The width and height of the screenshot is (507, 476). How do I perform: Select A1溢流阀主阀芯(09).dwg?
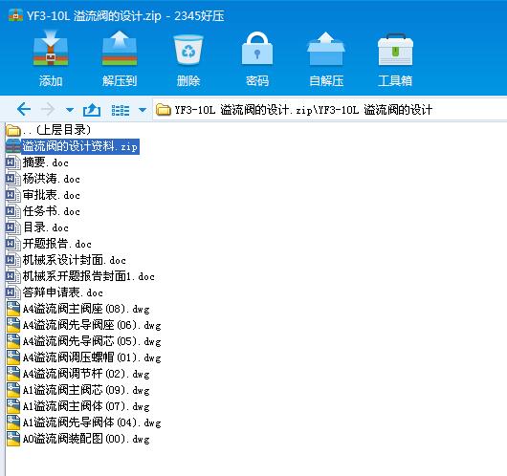coord(77,390)
